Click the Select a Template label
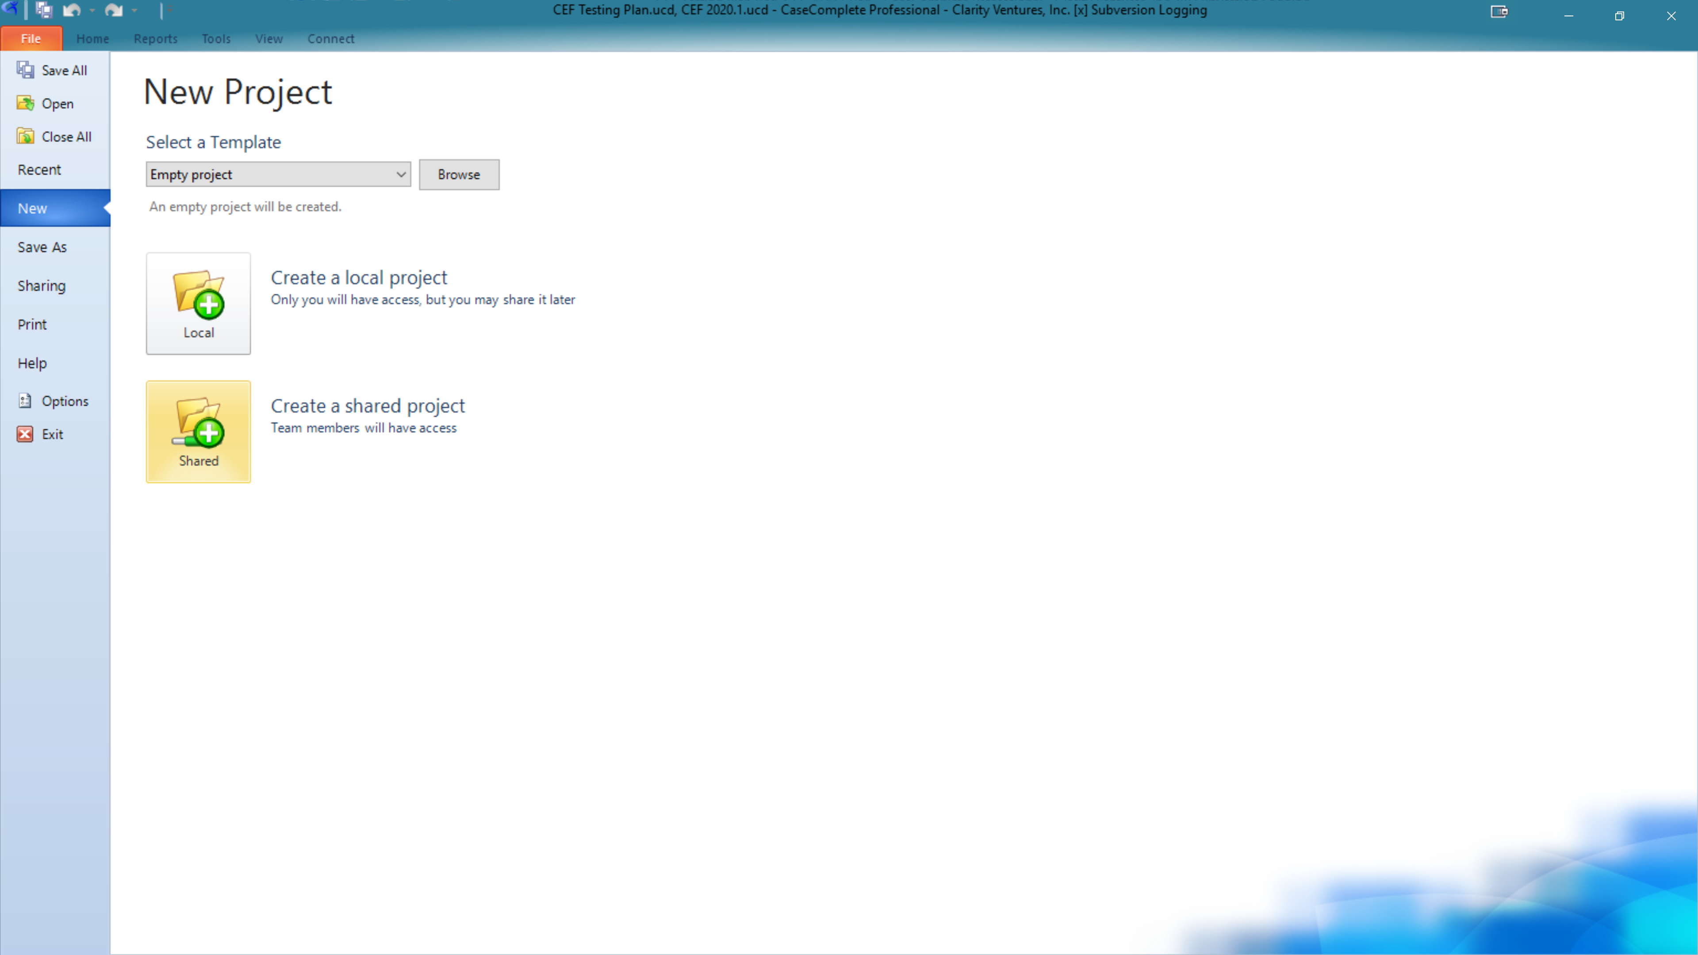 [x=214, y=142]
